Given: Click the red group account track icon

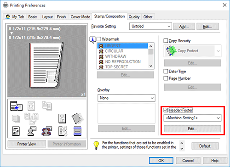Looking at the screenshot, I should pyautogui.click(x=47, y=131).
